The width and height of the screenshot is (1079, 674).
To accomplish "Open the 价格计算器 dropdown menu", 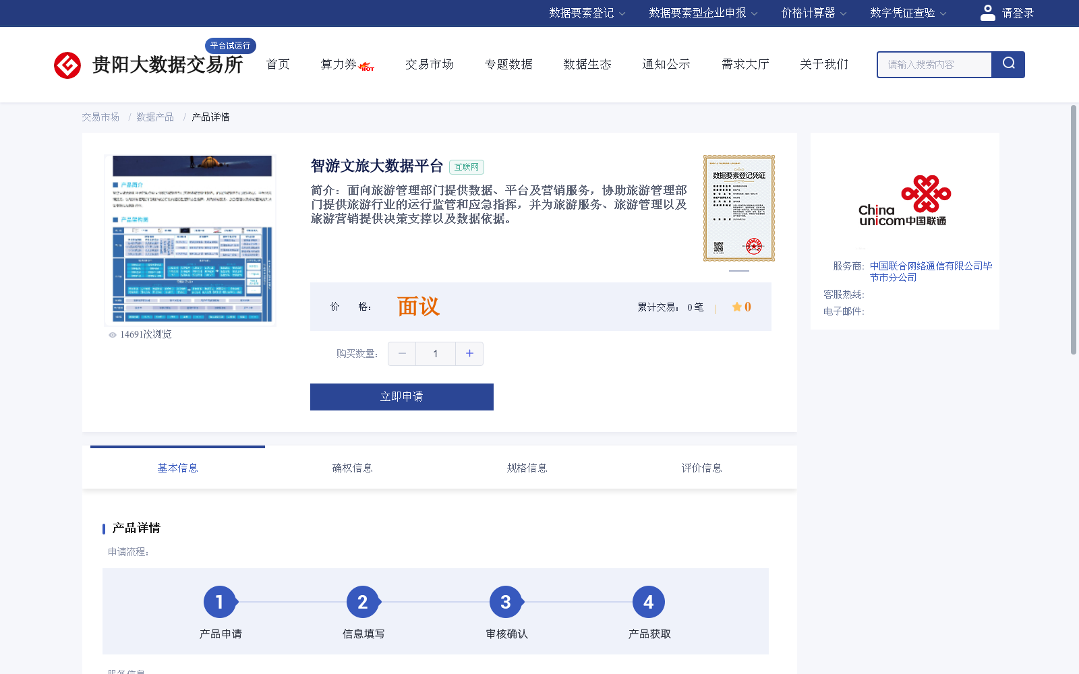I will coord(813,13).
